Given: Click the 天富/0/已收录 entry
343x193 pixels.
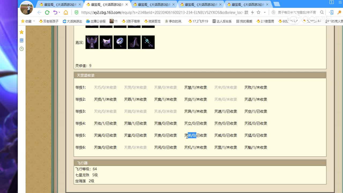Looking at the screenshot, I should 135,136.
